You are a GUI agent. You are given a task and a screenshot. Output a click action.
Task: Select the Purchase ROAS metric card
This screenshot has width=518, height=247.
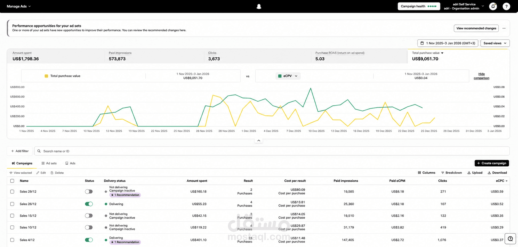[360, 56]
